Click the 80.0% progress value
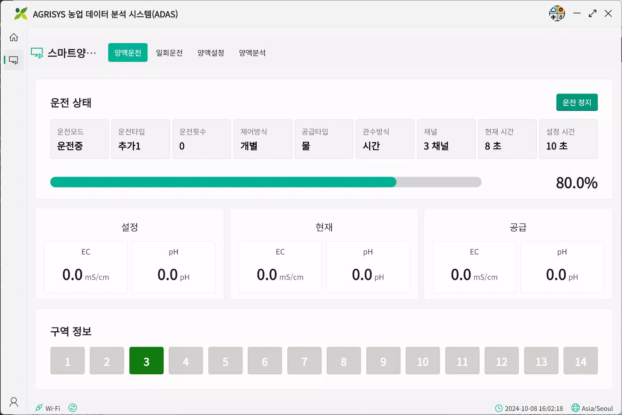Image resolution: width=622 pixels, height=415 pixels. tap(577, 183)
